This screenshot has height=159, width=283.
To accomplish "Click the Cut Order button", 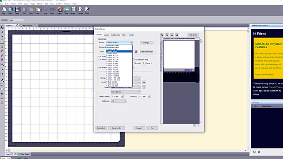I will pos(193,35).
